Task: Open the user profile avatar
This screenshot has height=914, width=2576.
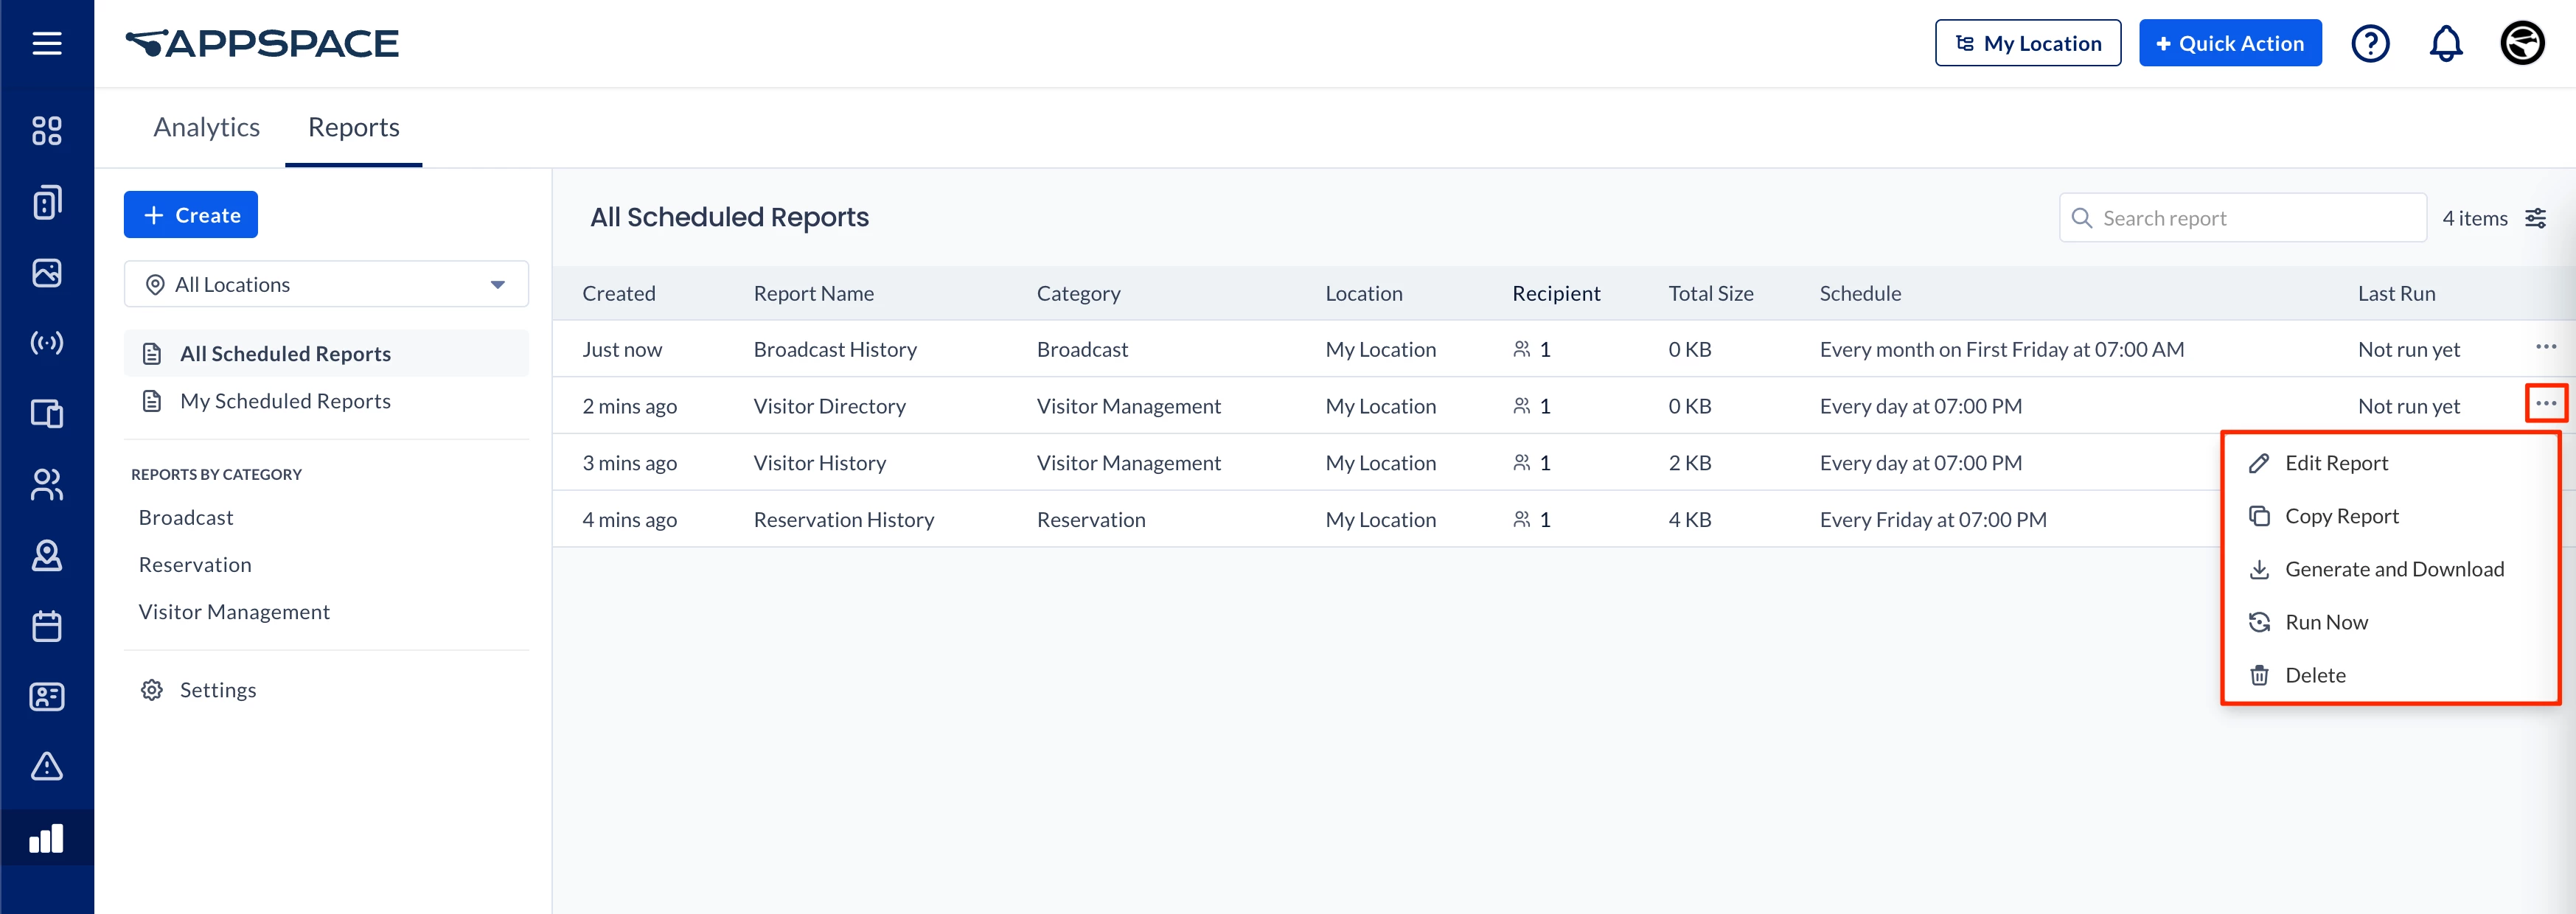Action: tap(2521, 43)
